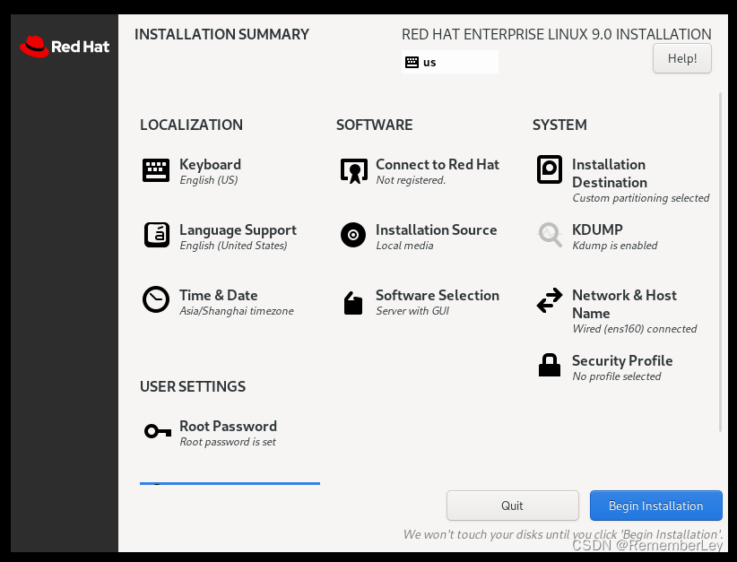The width and height of the screenshot is (737, 562).
Task: Click 'English (US)' keyboard status text
Action: click(209, 180)
